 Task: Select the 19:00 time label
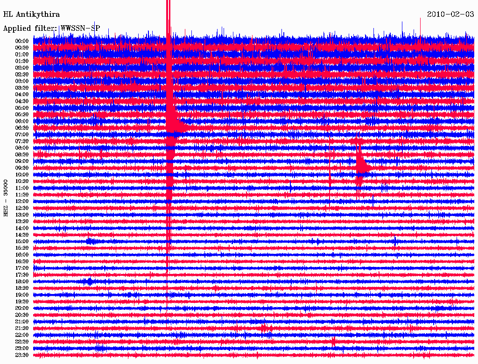22,295
